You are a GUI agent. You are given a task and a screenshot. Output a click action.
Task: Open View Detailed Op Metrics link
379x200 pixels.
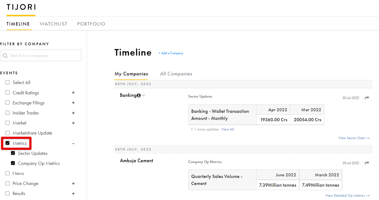coord(347,196)
